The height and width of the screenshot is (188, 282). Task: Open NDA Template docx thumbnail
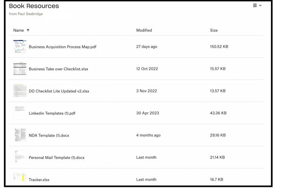20,135
